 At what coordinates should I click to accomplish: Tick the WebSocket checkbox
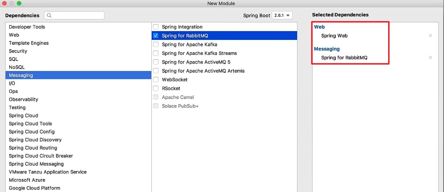pos(156,79)
